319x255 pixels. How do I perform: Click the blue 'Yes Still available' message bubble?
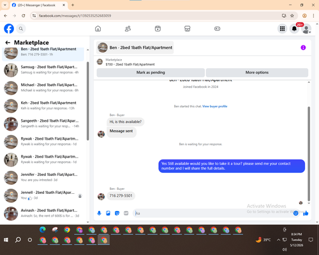coord(232,166)
